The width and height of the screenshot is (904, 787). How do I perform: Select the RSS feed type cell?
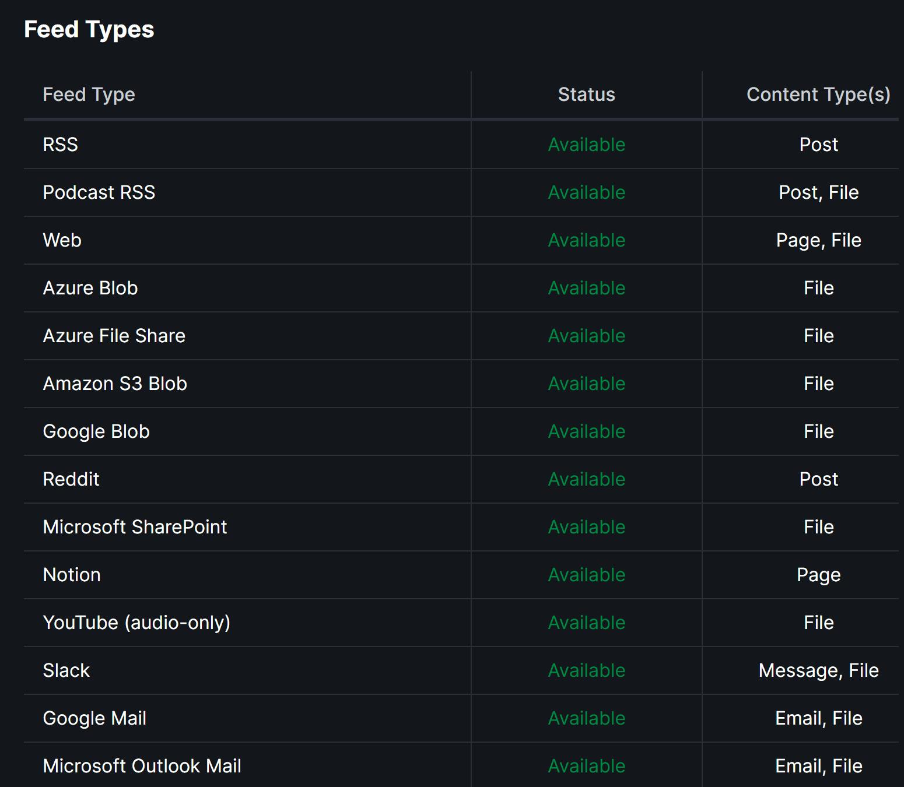(60, 145)
